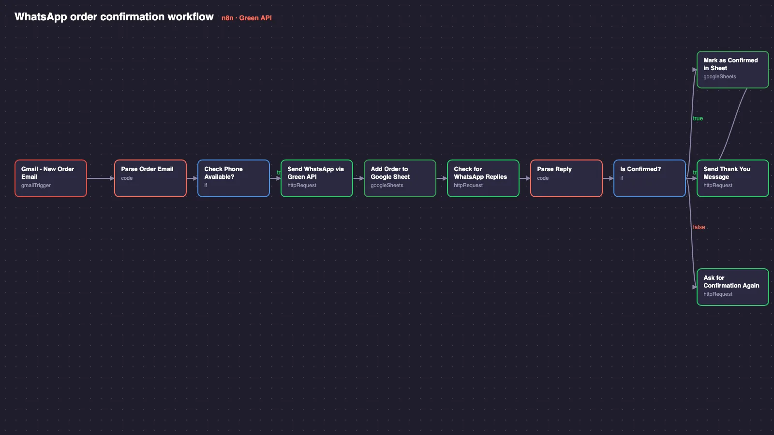The image size is (774, 435).
Task: Click the 'code' label under Parse Reply
Action: tap(543, 178)
